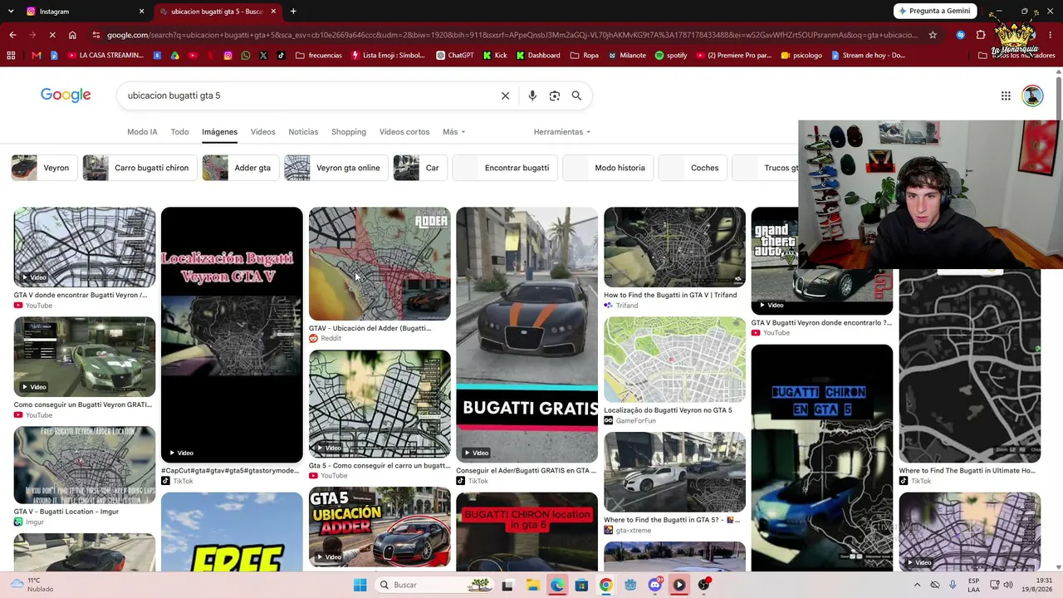The width and height of the screenshot is (1063, 598).
Task: Open File Explorer from the taskbar
Action: coord(532,585)
